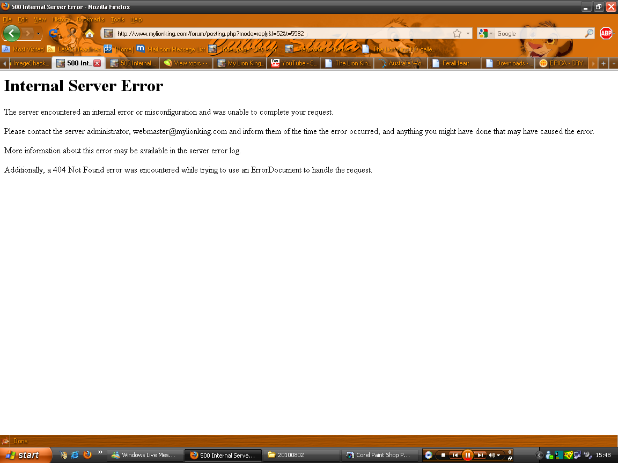This screenshot has height=463, width=618.
Task: Click the Home icon in the toolbar
Action: (x=90, y=34)
